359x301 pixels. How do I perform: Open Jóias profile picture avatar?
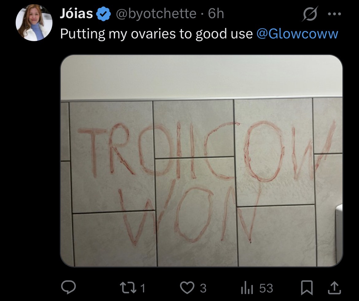(x=34, y=23)
